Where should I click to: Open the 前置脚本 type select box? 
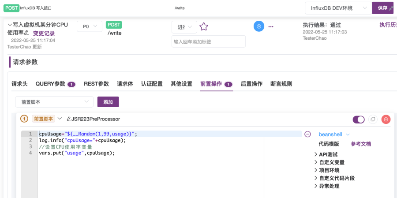(54, 102)
